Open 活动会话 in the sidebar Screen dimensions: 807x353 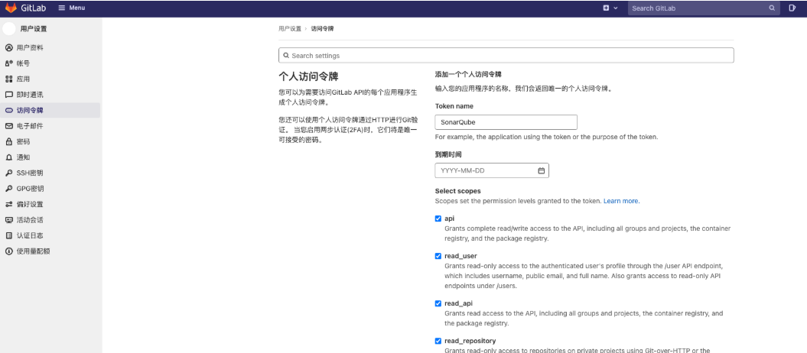50,220
